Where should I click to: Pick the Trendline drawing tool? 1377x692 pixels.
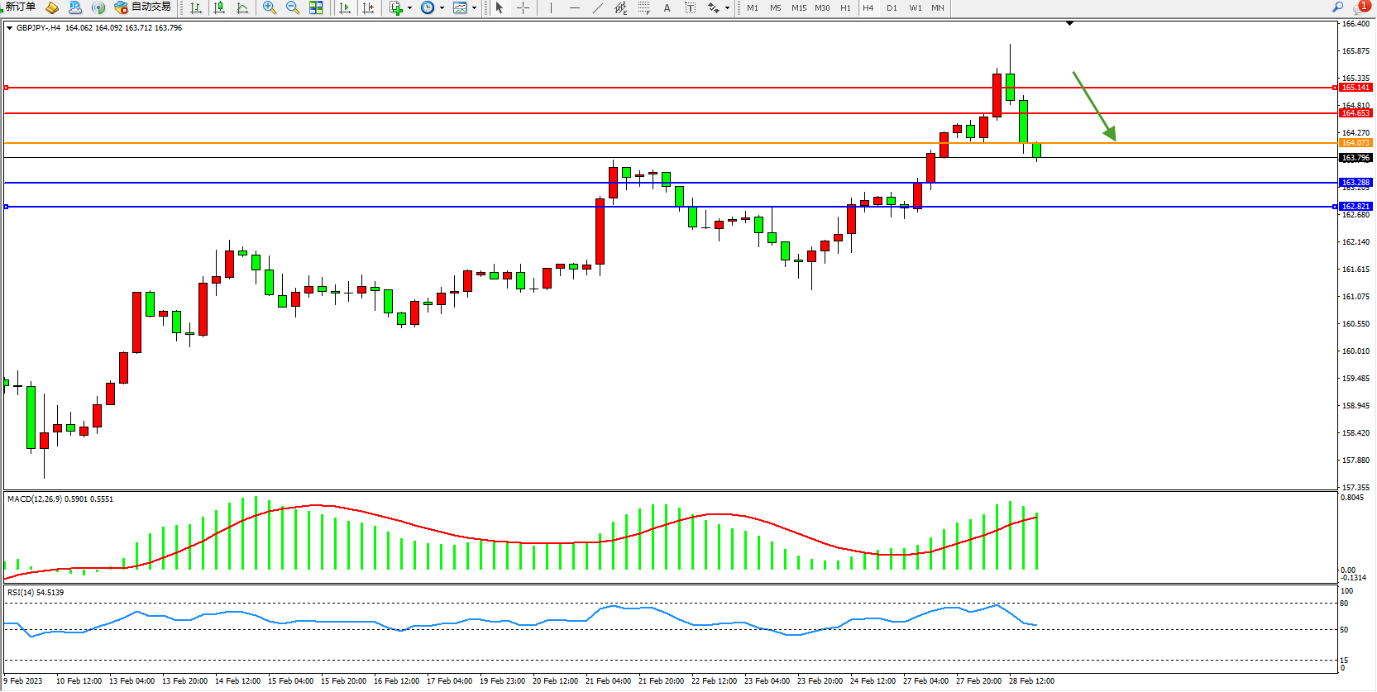coord(598,7)
